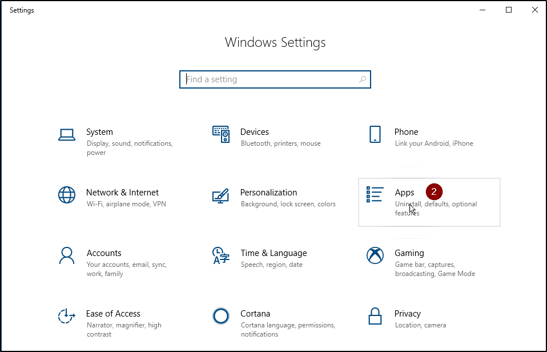Open the System laptop icon
Screen dimensions: 547x352
click(x=67, y=134)
